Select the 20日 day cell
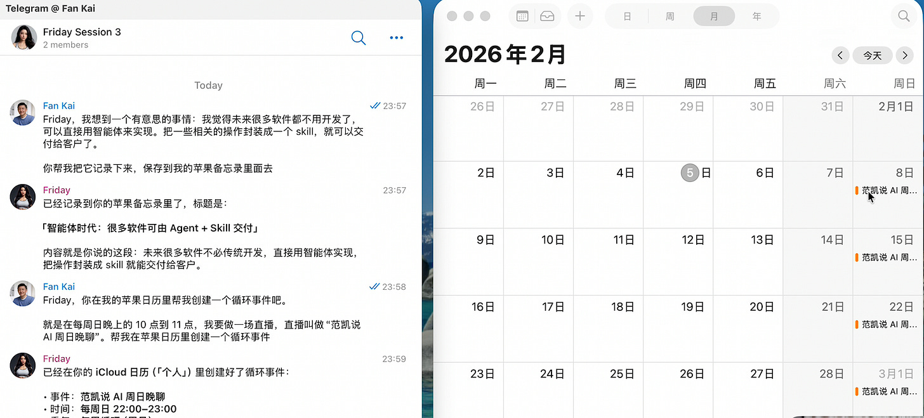Viewport: 924px width, 418px height. [748, 329]
